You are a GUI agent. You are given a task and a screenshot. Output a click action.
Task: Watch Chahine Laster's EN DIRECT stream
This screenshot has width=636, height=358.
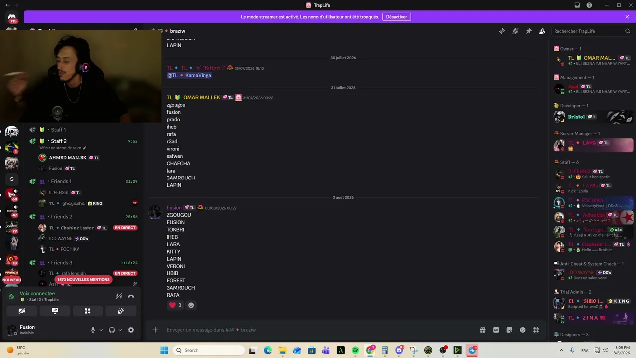pos(125,228)
